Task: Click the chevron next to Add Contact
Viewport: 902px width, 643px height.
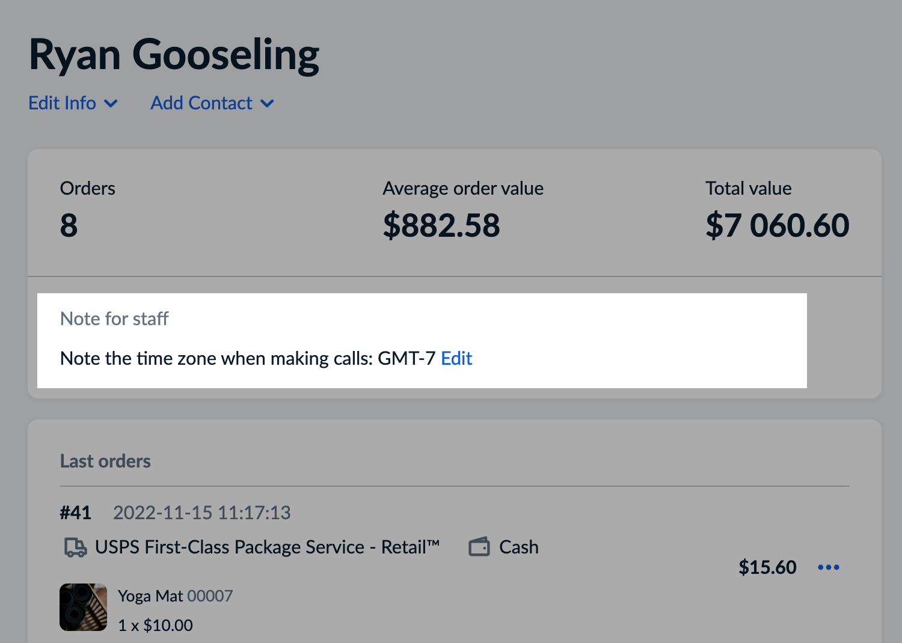Action: [x=267, y=103]
